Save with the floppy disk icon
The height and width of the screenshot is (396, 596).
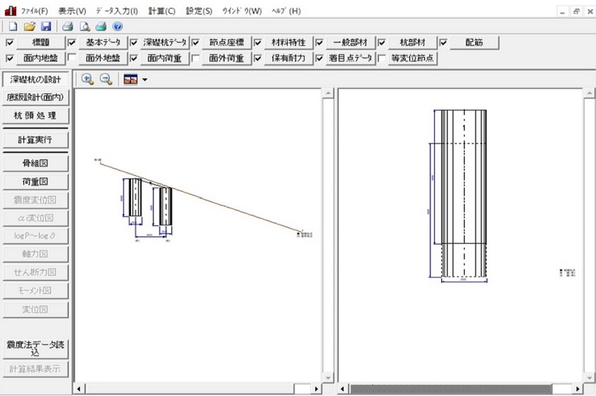click(46, 27)
